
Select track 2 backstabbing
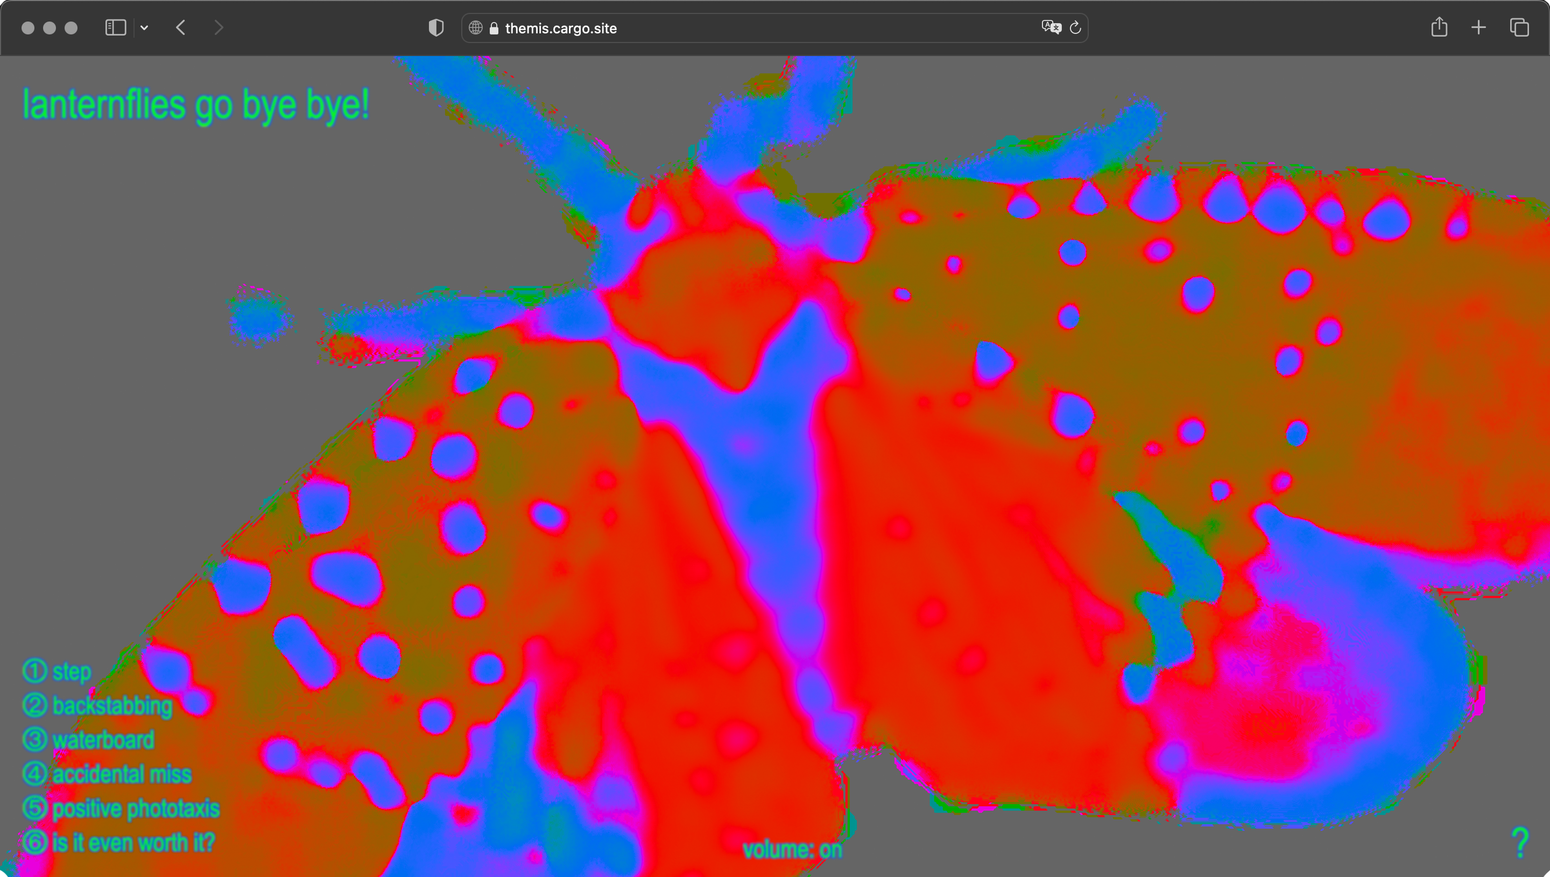pyautogui.click(x=97, y=706)
